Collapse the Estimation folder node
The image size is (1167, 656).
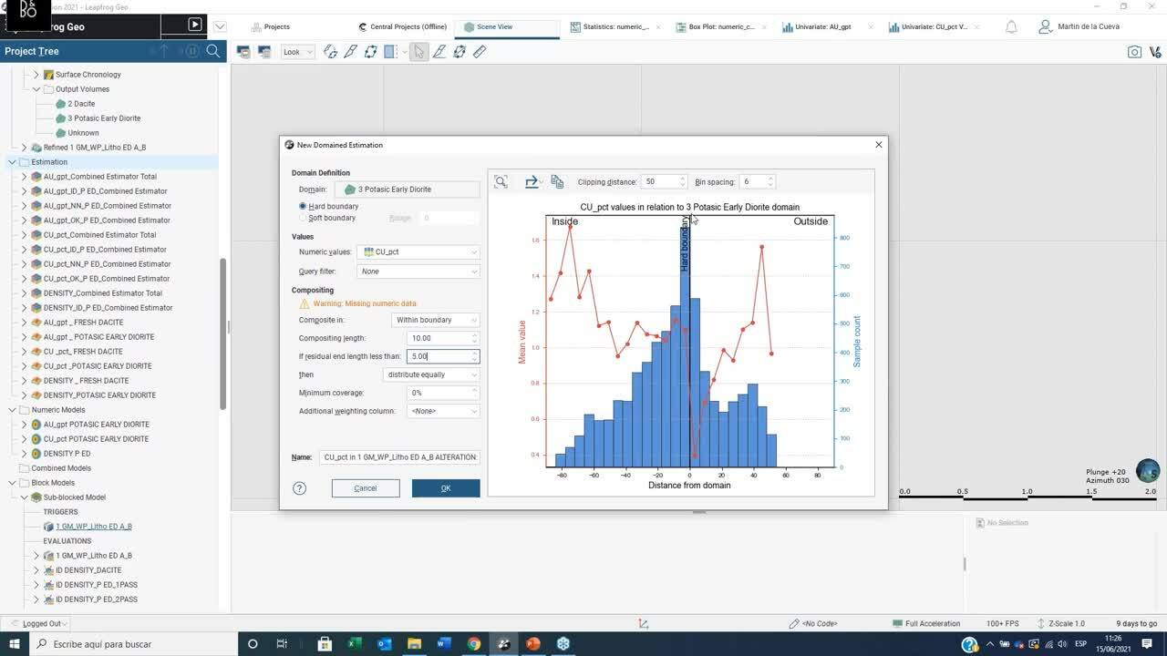pos(13,162)
